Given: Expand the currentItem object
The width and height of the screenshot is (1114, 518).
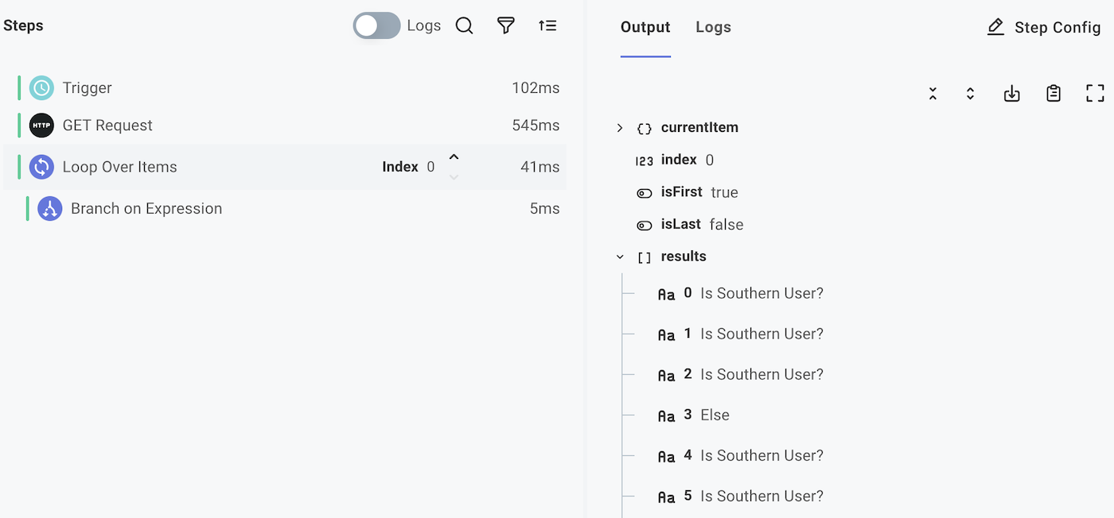Looking at the screenshot, I should click(x=620, y=126).
